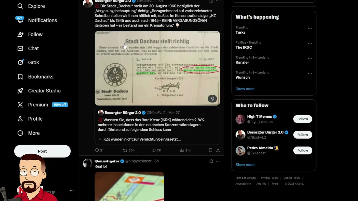358x201 pixels.
Task: Open Show more under What's happening
Action: (245, 89)
